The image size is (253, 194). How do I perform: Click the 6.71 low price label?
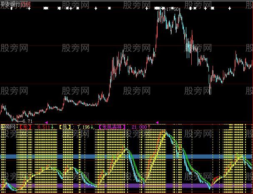[x=28, y=120]
